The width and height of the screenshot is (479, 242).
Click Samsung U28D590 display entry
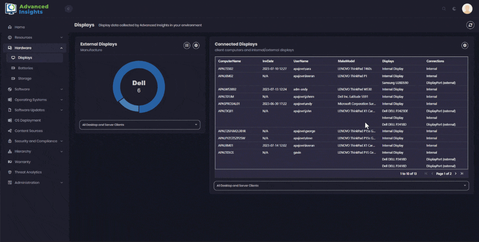coord(395,83)
